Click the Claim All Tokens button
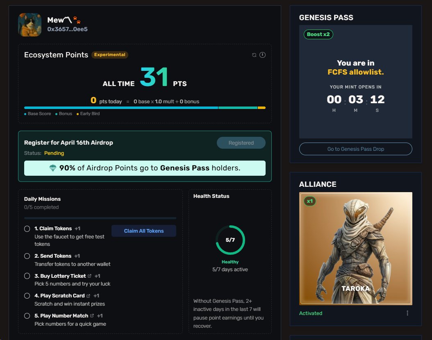This screenshot has height=340, width=432. tap(143, 231)
